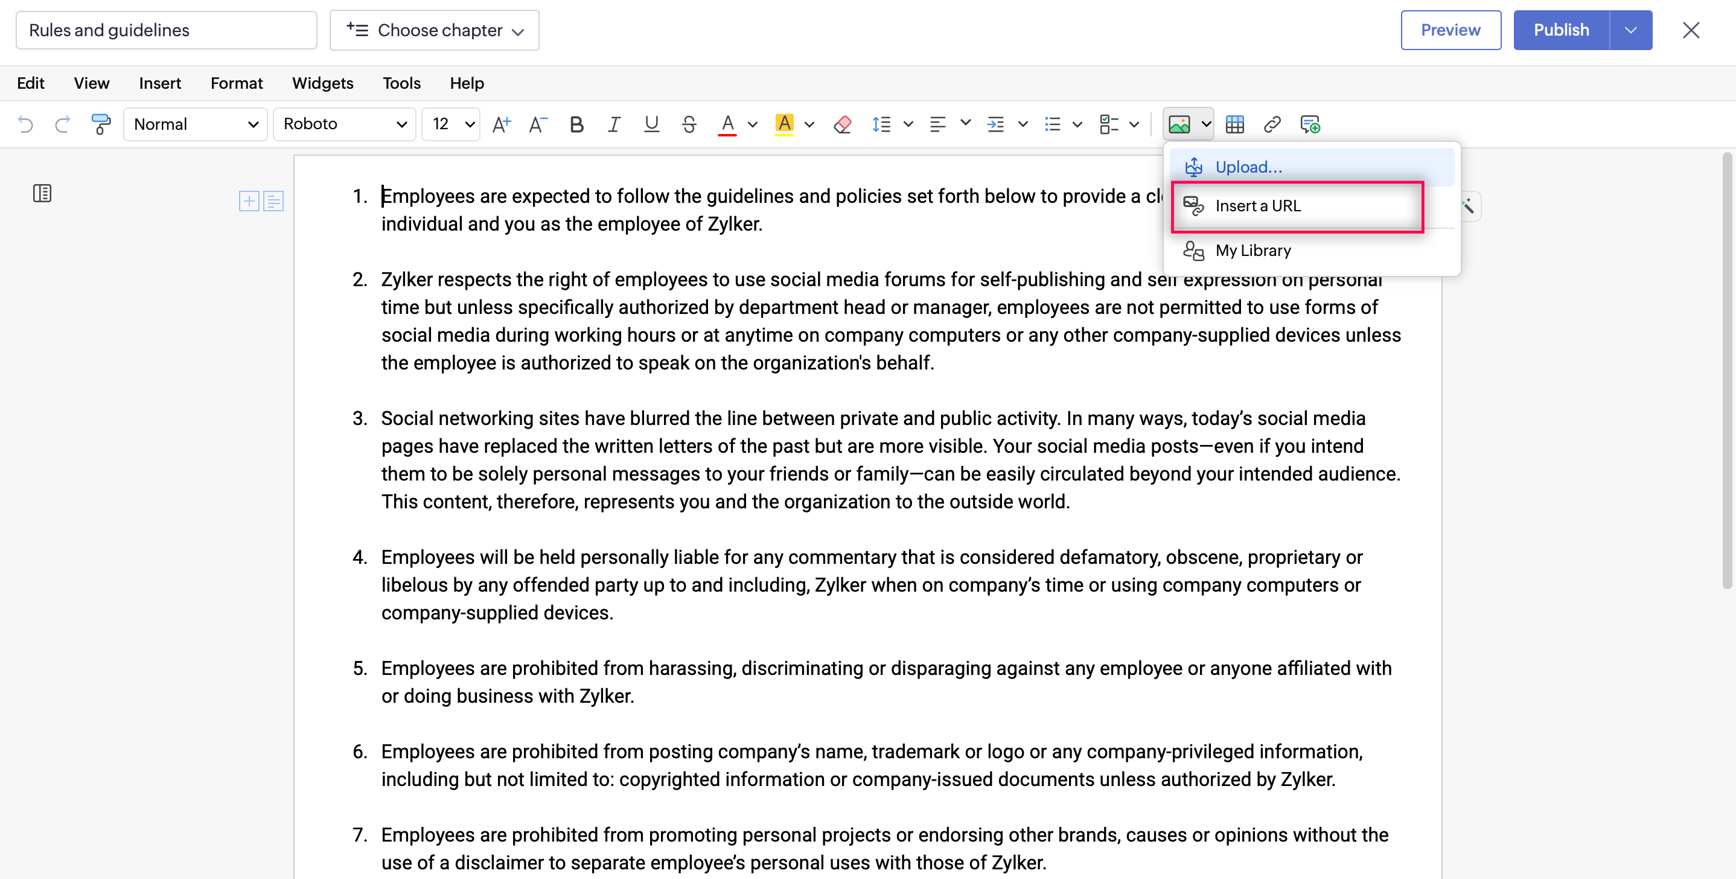This screenshot has height=879, width=1736.
Task: Insert a table using the toolbar icon
Action: (x=1234, y=124)
